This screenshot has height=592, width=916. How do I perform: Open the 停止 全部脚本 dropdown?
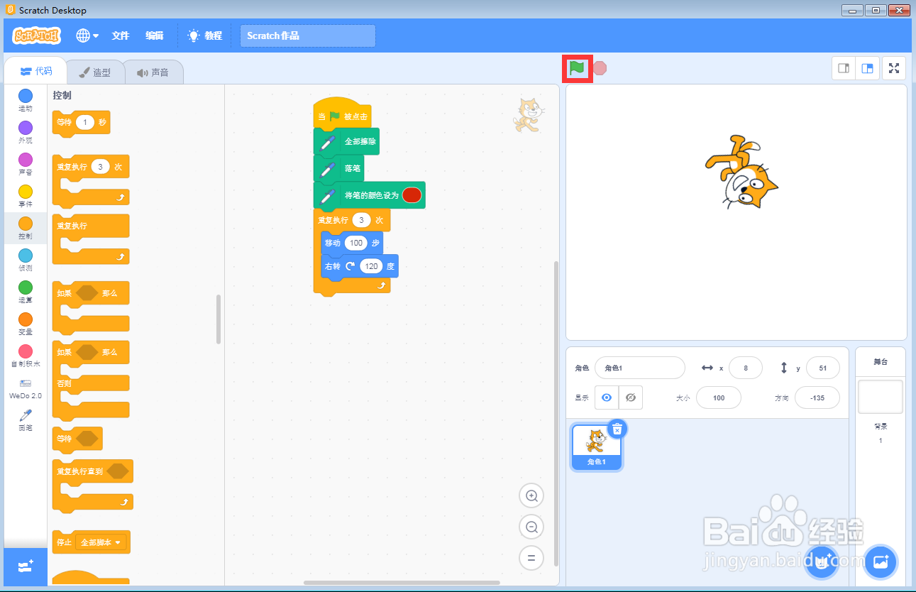tap(101, 542)
